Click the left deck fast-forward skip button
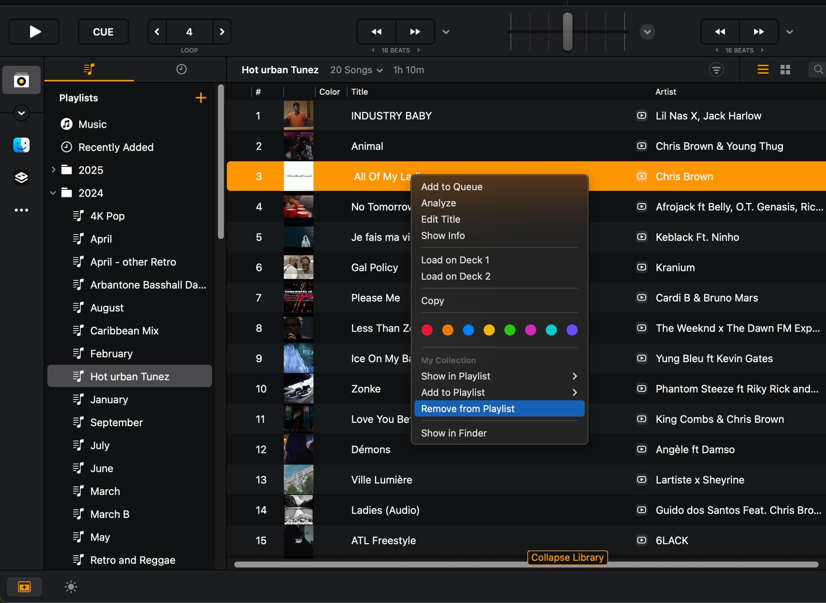 [x=415, y=31]
